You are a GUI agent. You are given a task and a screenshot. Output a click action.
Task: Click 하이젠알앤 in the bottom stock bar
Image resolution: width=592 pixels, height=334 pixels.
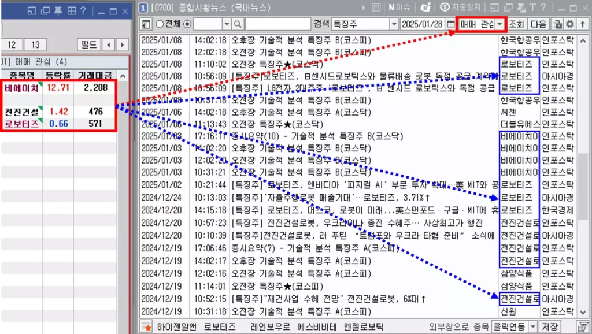point(176,327)
